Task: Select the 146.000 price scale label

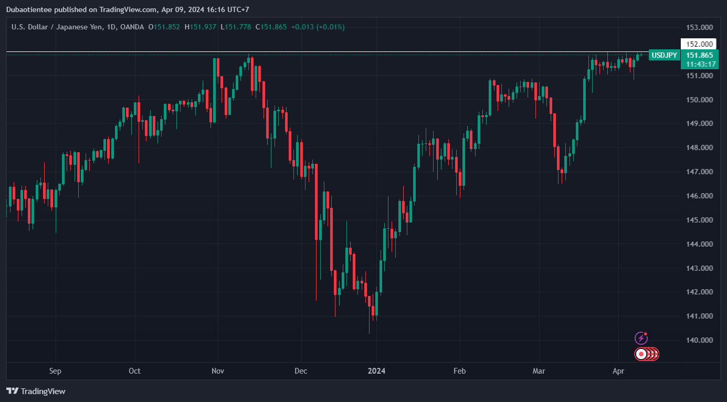Action: pos(700,196)
